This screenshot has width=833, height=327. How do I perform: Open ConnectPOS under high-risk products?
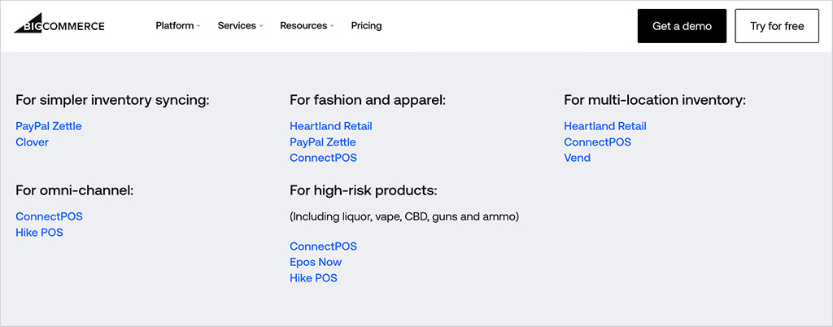pos(324,246)
